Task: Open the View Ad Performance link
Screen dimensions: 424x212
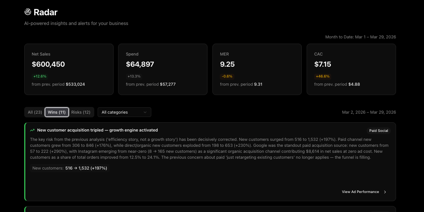Action: (x=360, y=192)
